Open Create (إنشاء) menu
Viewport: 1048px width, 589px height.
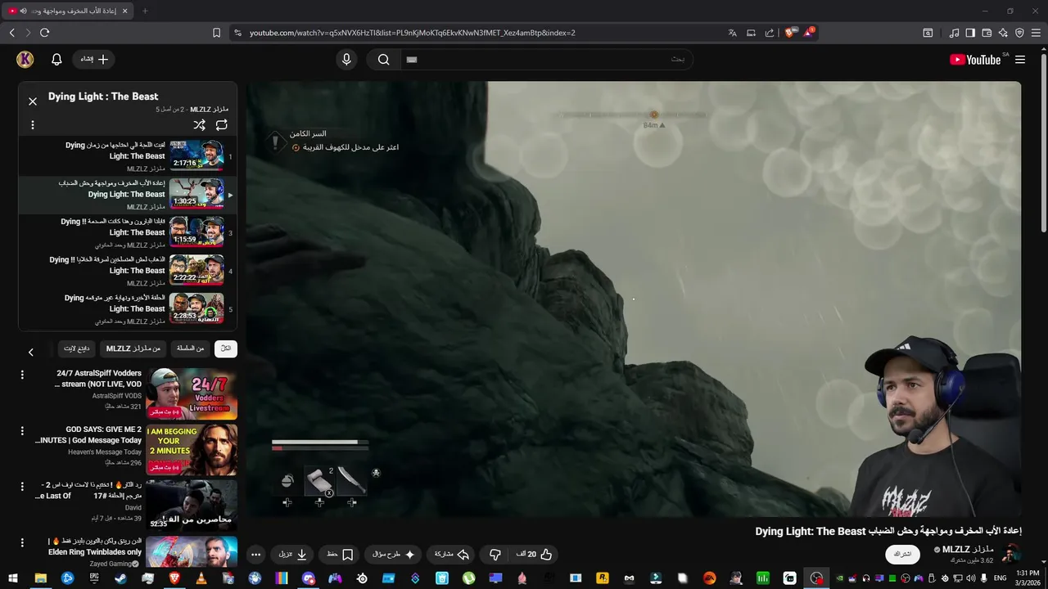[x=94, y=60]
